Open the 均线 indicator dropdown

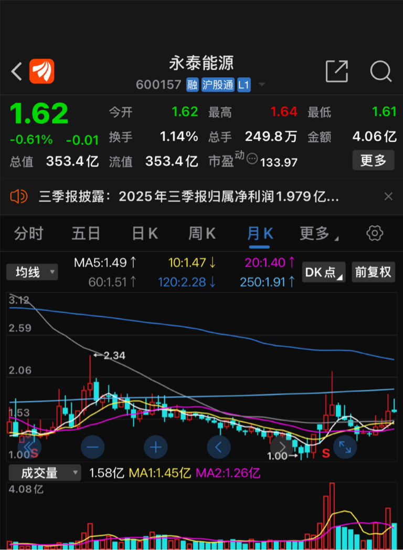point(32,272)
